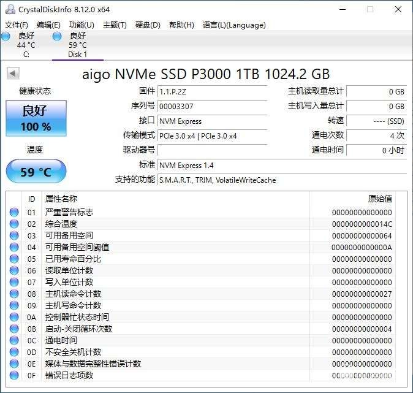Click the CrystalDiskInfo title bar app icon
413x393 pixels.
(x=10, y=9)
